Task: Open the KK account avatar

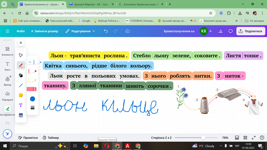Action: [204, 31]
